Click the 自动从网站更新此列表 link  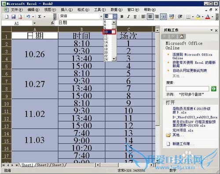(x=190, y=70)
